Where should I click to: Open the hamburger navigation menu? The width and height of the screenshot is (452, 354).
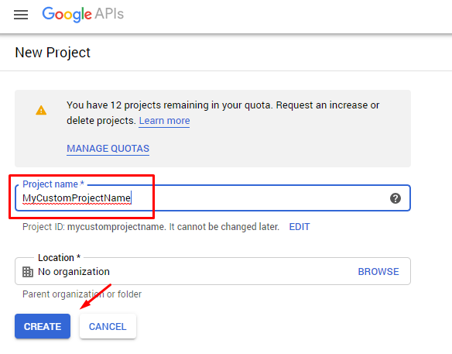click(x=21, y=15)
